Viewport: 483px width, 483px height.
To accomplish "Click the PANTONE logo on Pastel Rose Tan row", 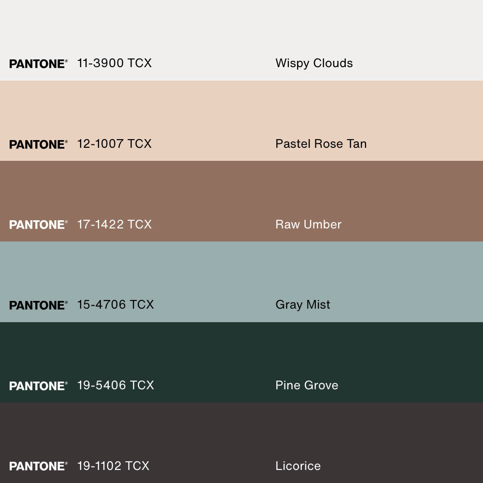I will pos(38,144).
